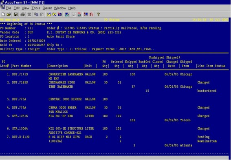Click the Pending line item status

[203, 137]
